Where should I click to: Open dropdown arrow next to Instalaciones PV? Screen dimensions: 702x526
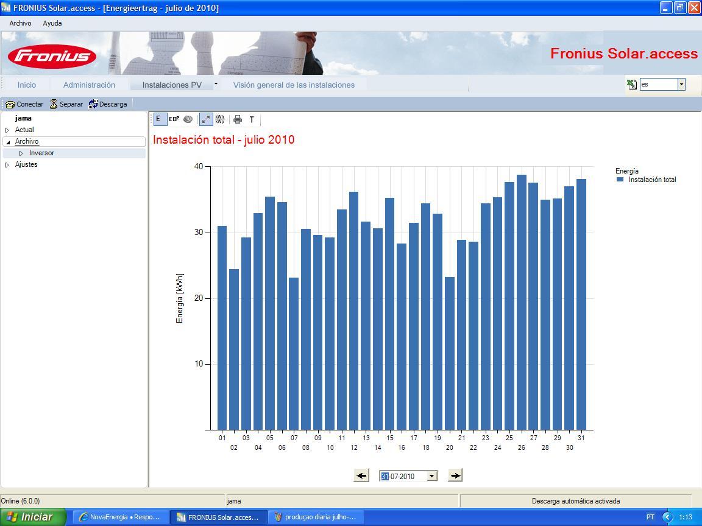pos(216,83)
